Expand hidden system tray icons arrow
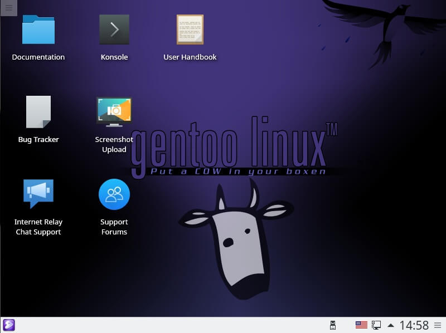This screenshot has width=446, height=333. tap(391, 325)
